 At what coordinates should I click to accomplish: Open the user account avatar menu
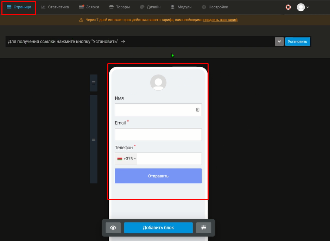303,7
